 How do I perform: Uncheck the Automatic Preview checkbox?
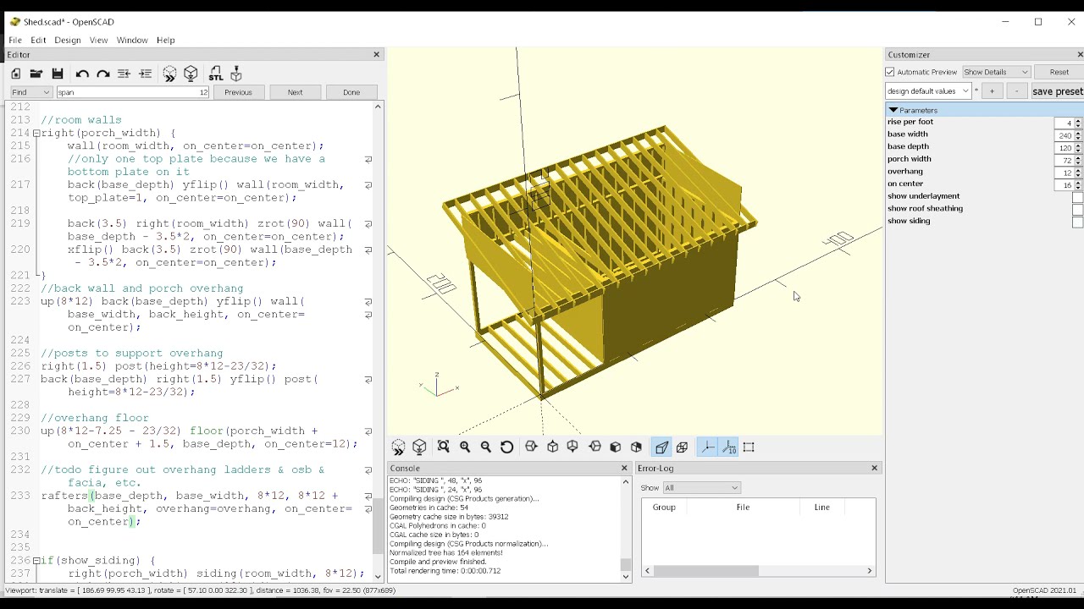pyautogui.click(x=890, y=72)
